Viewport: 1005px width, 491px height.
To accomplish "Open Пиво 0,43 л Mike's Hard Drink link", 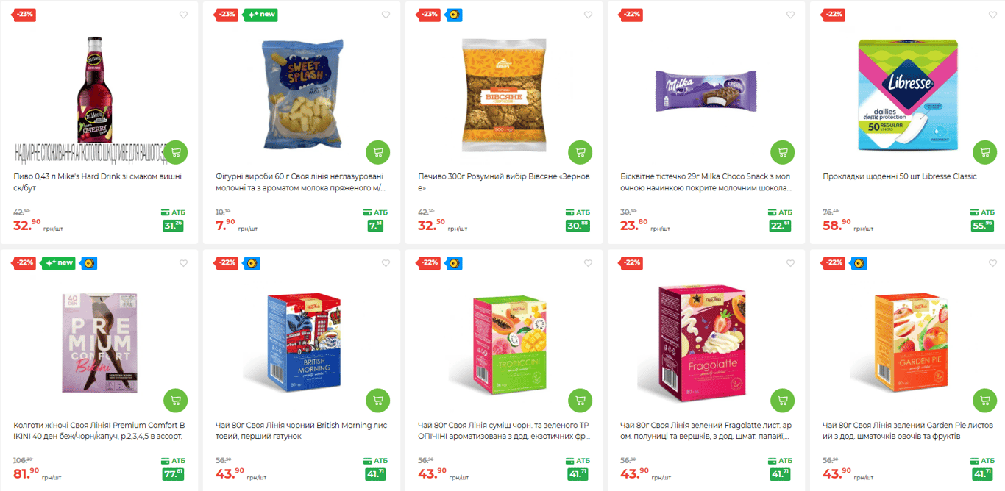I will (98, 182).
